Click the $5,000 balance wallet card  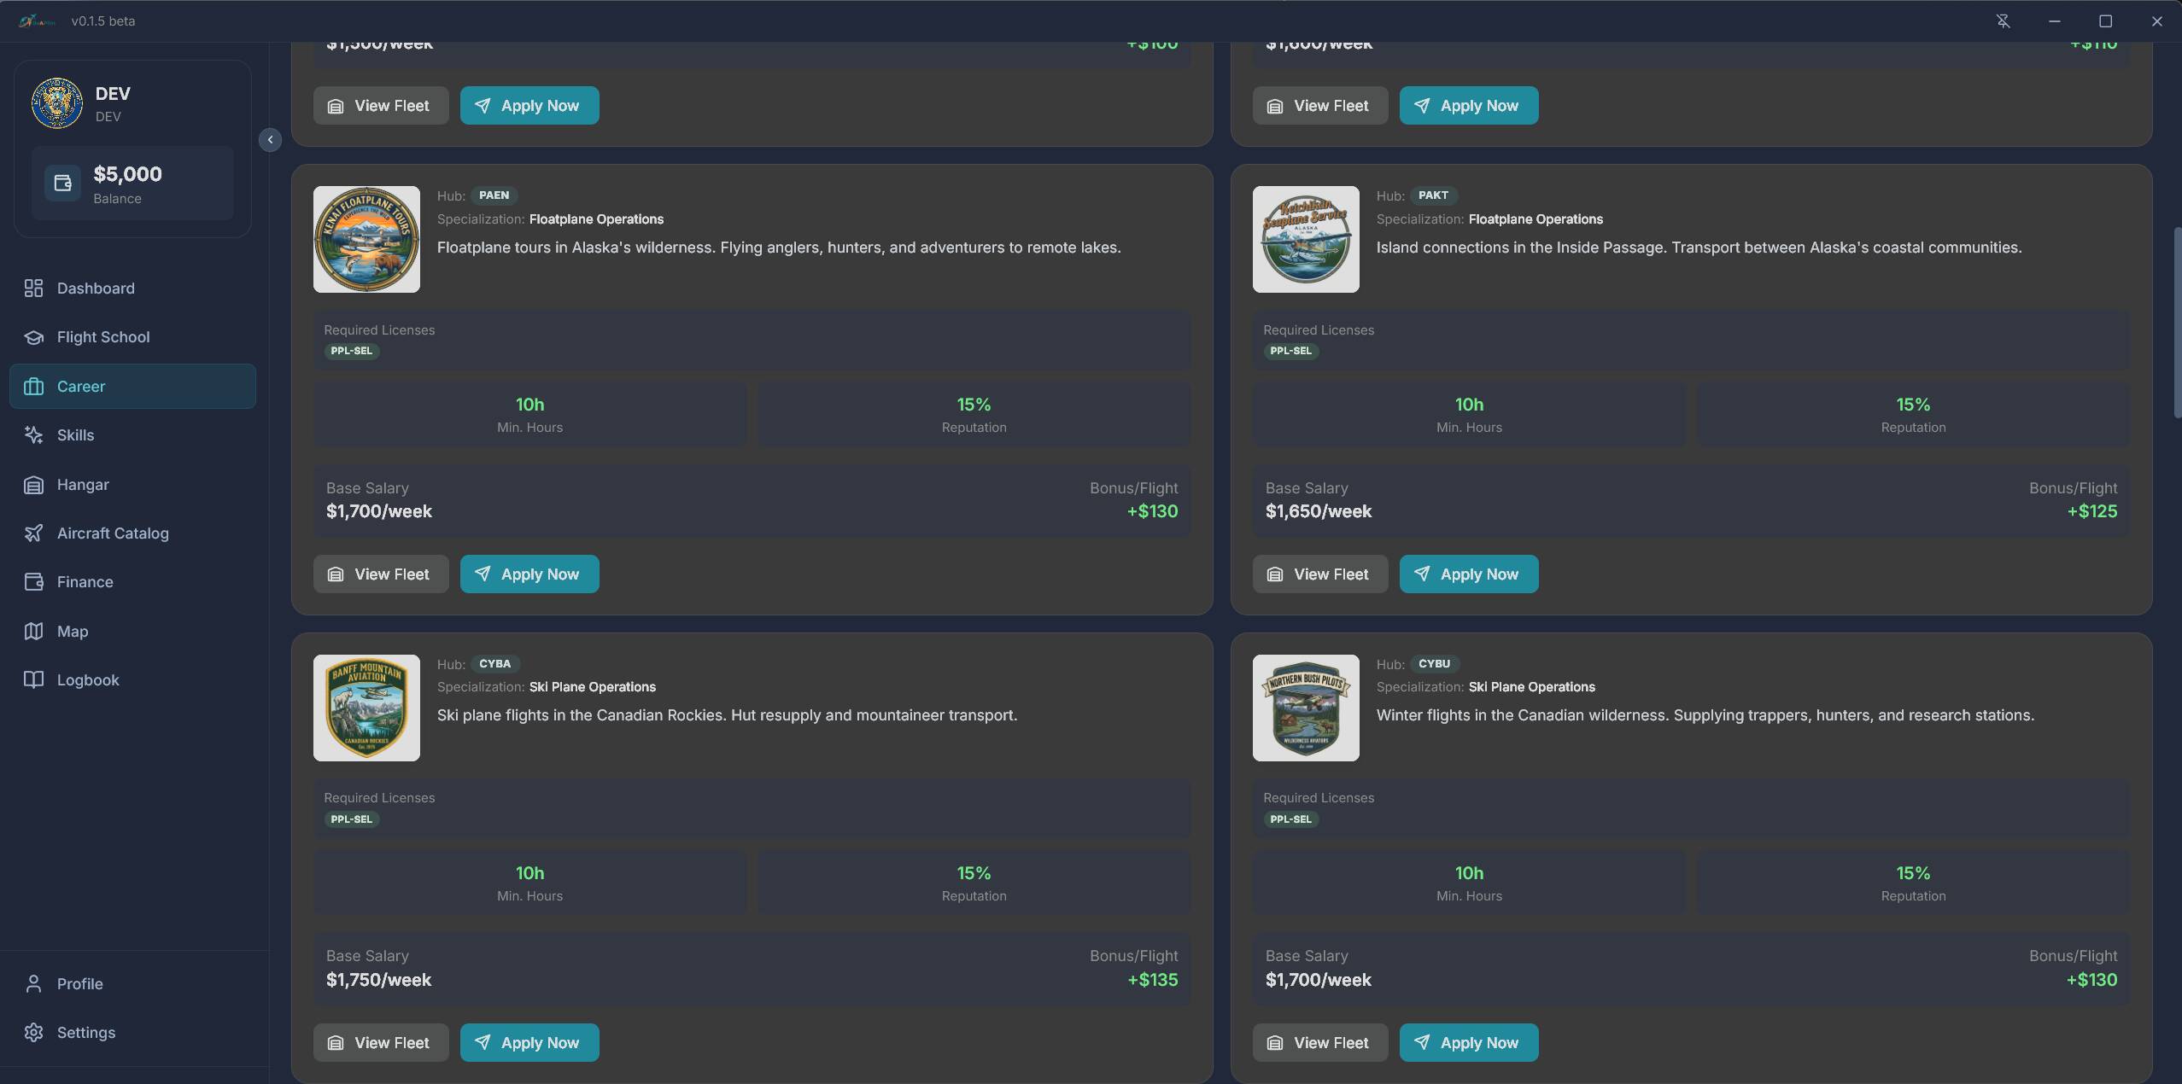pos(132,184)
